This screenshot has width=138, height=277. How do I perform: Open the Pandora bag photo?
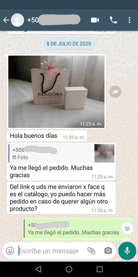coord(56,92)
